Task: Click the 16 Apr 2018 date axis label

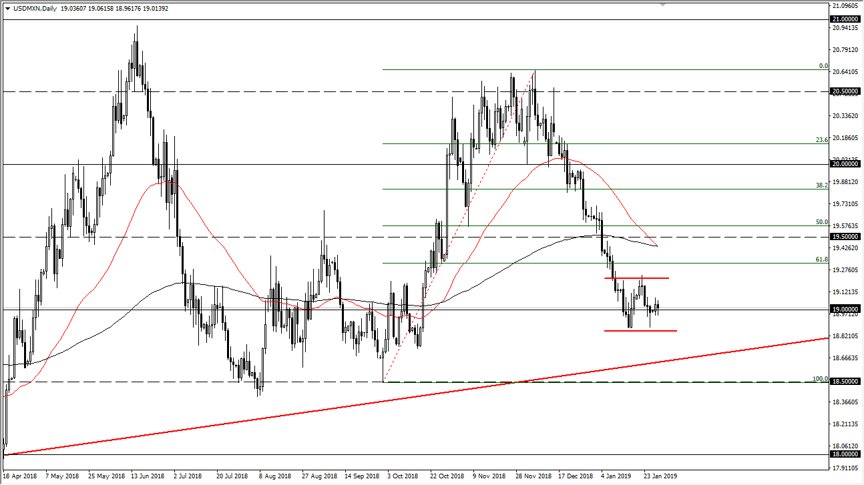Action: click(19, 476)
